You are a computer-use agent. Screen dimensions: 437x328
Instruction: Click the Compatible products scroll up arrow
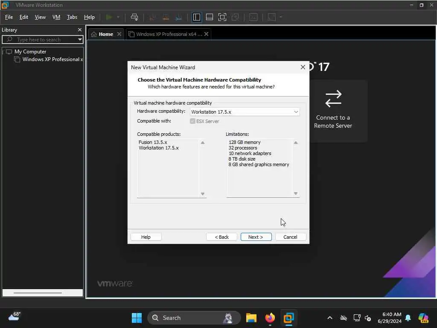(203, 143)
